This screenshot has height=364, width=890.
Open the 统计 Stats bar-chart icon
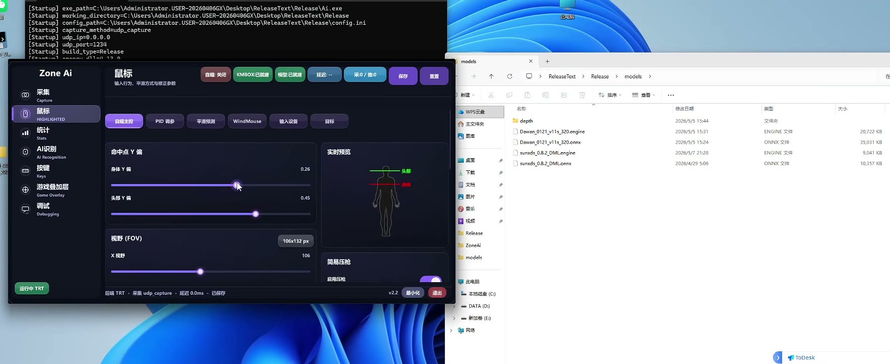(25, 133)
